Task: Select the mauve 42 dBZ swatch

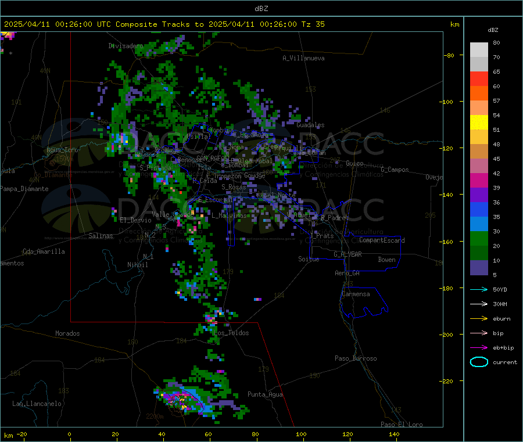Action: pos(479,166)
